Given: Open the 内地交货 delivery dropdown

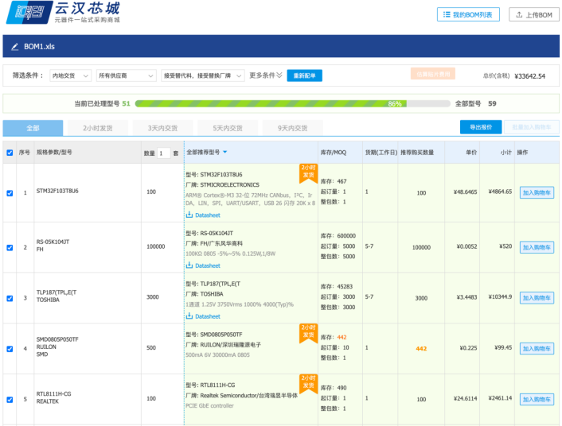Looking at the screenshot, I should point(71,76).
